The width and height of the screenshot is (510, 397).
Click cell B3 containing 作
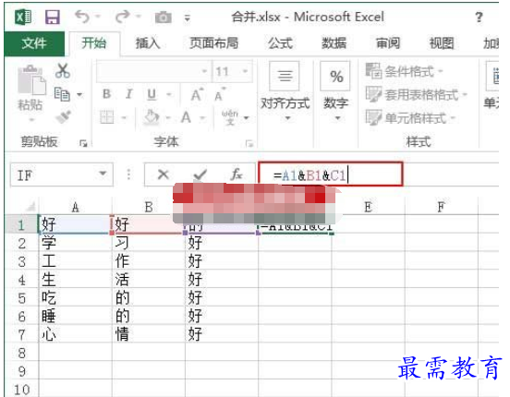(x=149, y=260)
